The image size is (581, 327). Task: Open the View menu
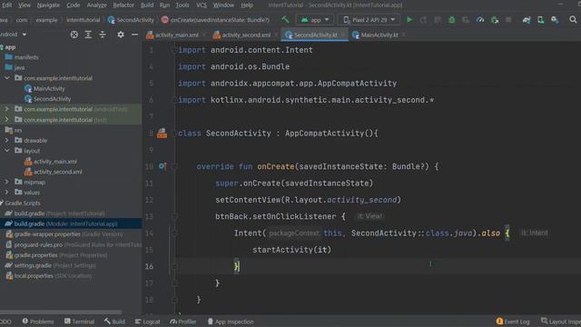click(25, 5)
